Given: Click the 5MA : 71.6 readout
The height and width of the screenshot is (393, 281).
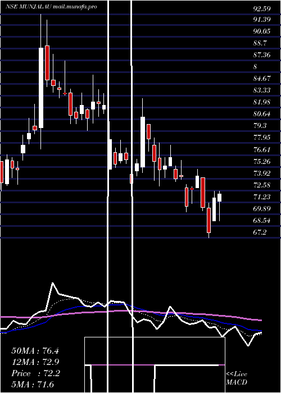Looking at the screenshot, I should 33,385.
